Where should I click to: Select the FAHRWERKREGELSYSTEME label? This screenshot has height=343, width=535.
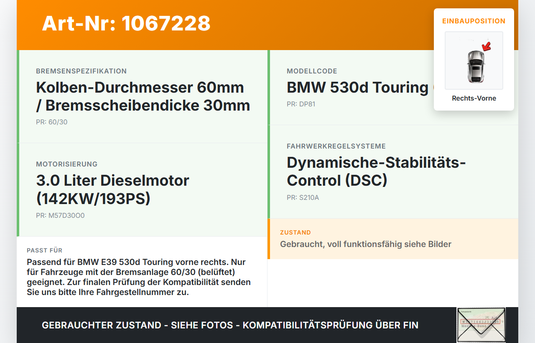336,146
